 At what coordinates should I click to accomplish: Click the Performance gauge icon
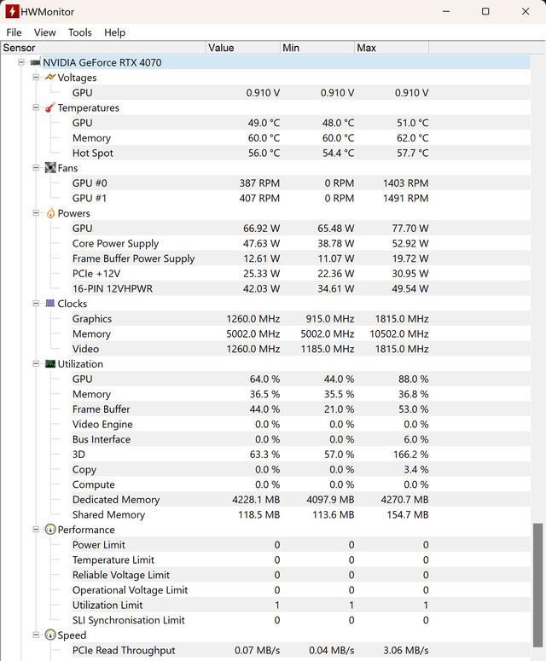click(x=50, y=530)
